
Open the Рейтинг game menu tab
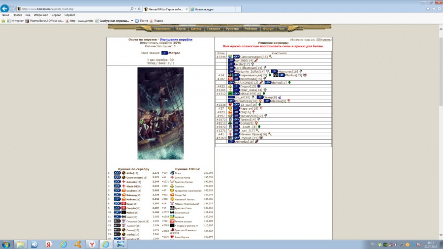[251, 29]
